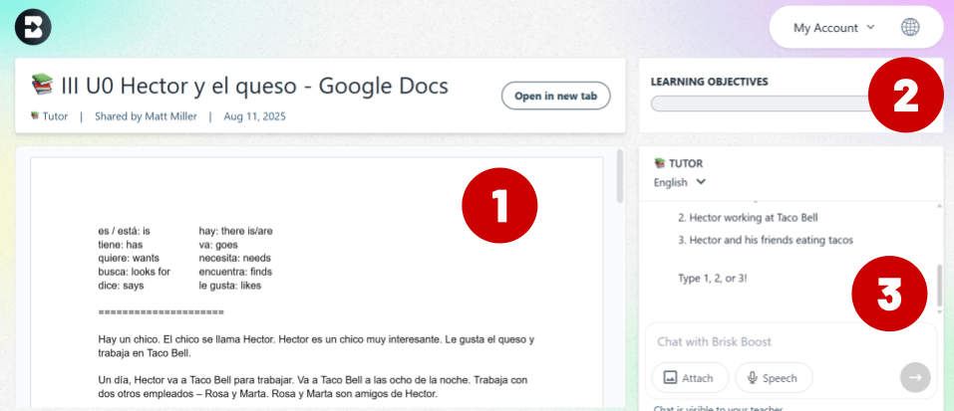Click Shared by Matt Miller text
The image size is (954, 411).
[x=146, y=116]
